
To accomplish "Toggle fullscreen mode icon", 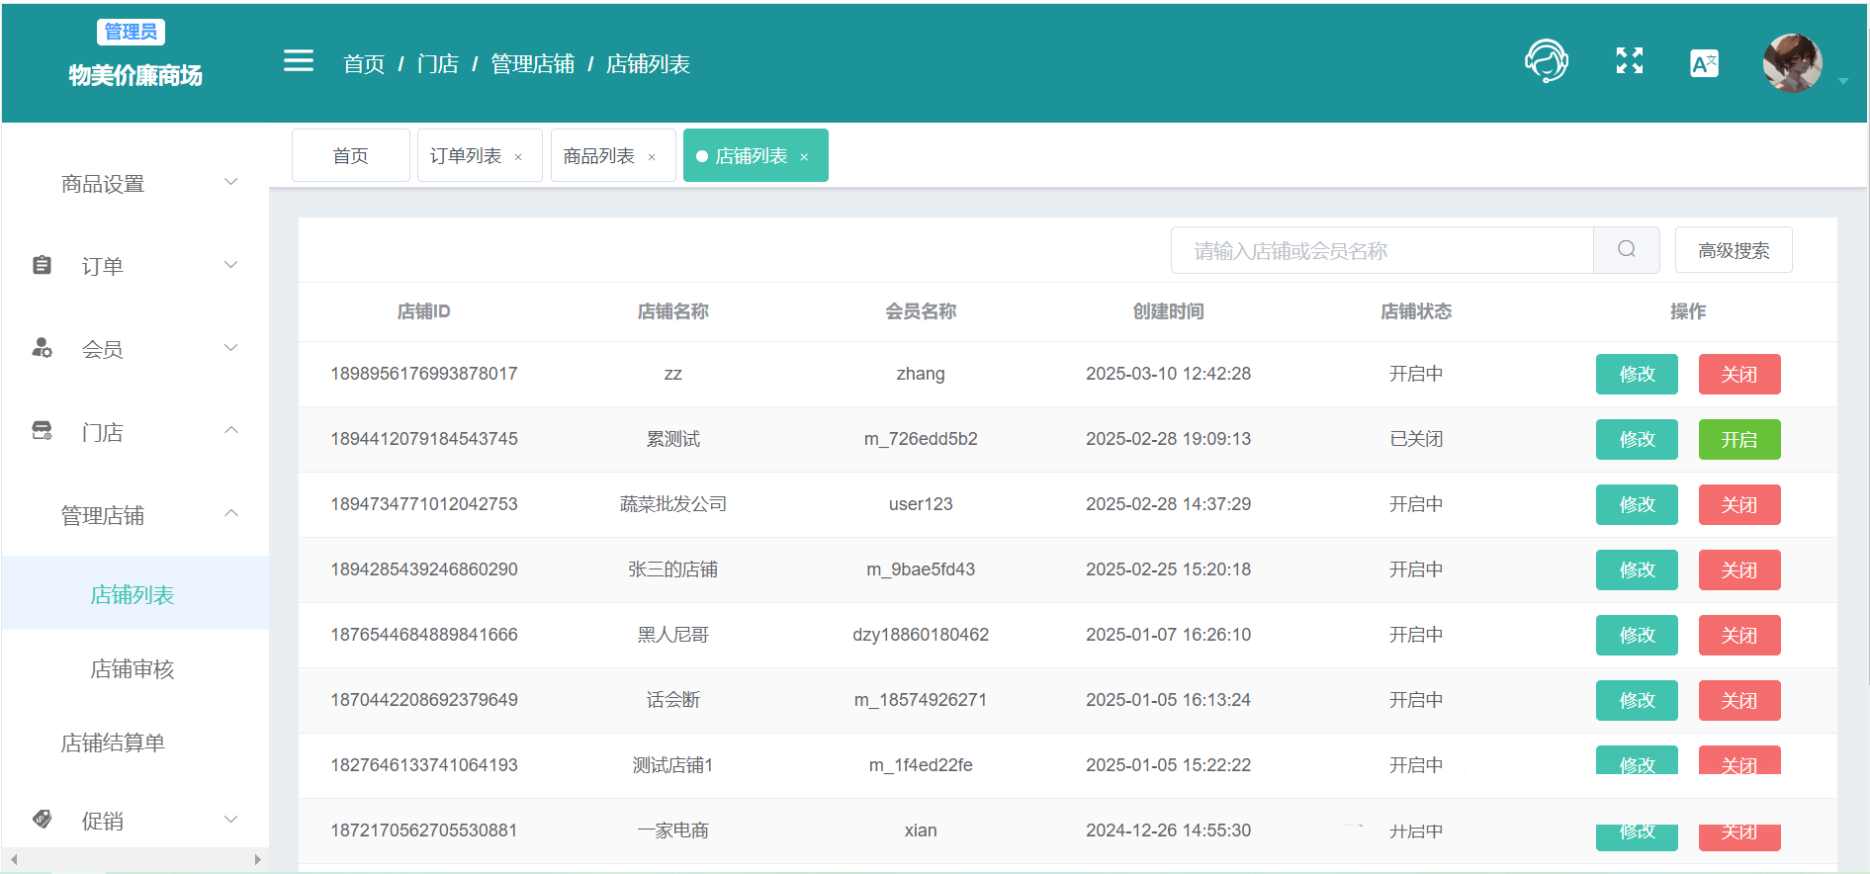I will [1629, 61].
